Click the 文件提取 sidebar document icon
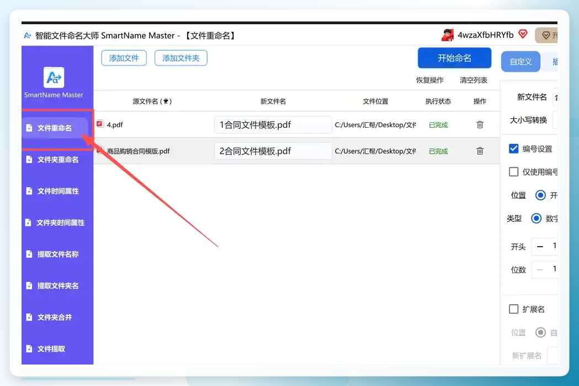The image size is (579, 386). 29,349
